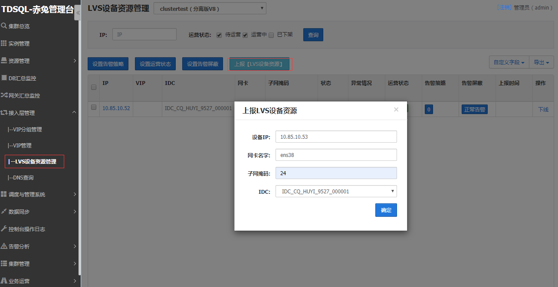Open the 资源管理 sidebar icon

[x=3, y=61]
